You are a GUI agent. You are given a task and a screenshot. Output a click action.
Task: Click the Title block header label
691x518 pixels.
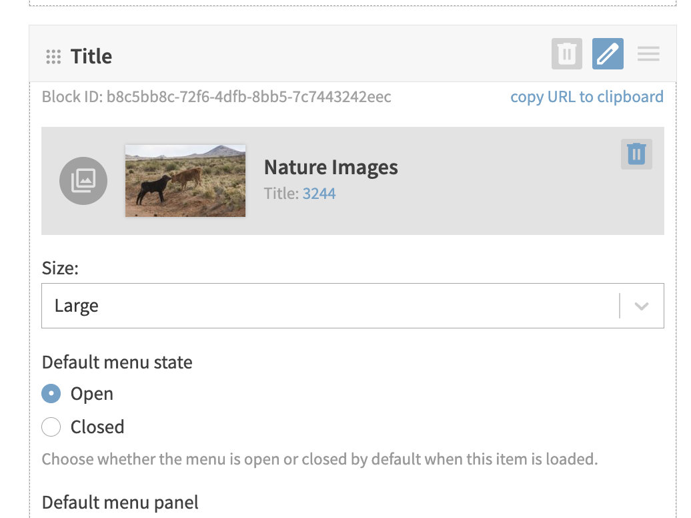click(91, 57)
